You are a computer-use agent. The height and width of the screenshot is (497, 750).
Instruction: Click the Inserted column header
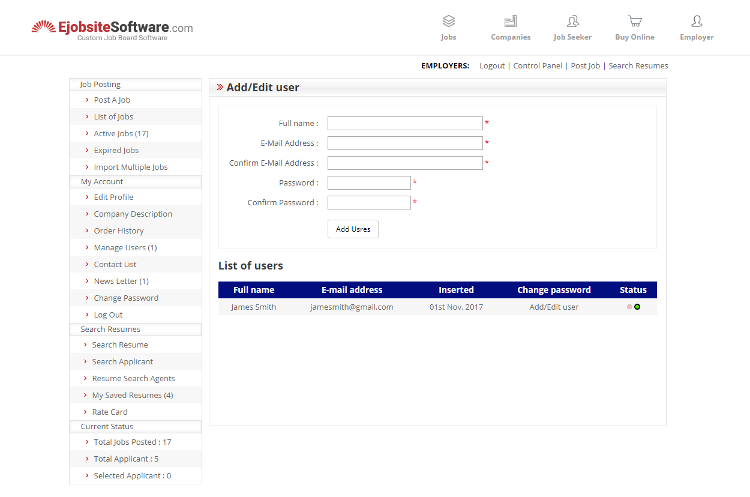pos(456,290)
